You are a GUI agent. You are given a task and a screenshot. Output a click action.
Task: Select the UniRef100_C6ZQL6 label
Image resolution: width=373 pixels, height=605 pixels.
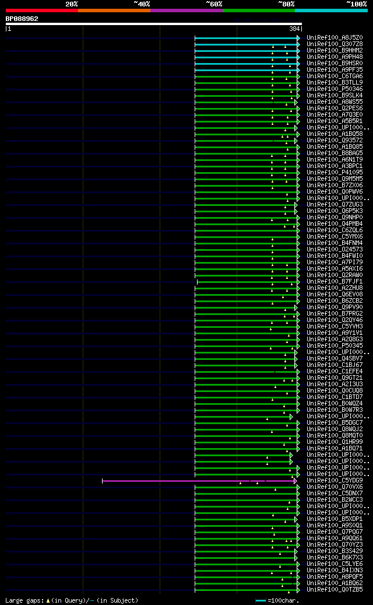click(335, 230)
